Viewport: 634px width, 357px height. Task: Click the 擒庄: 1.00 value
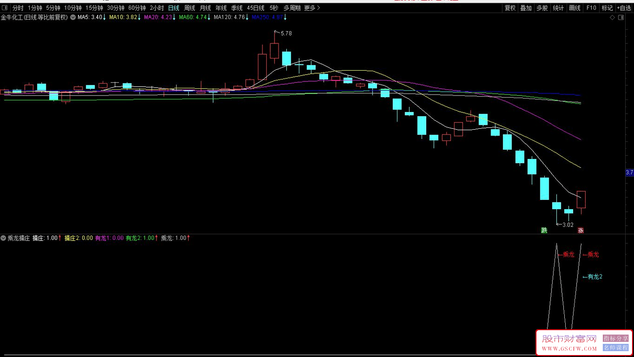pos(47,238)
